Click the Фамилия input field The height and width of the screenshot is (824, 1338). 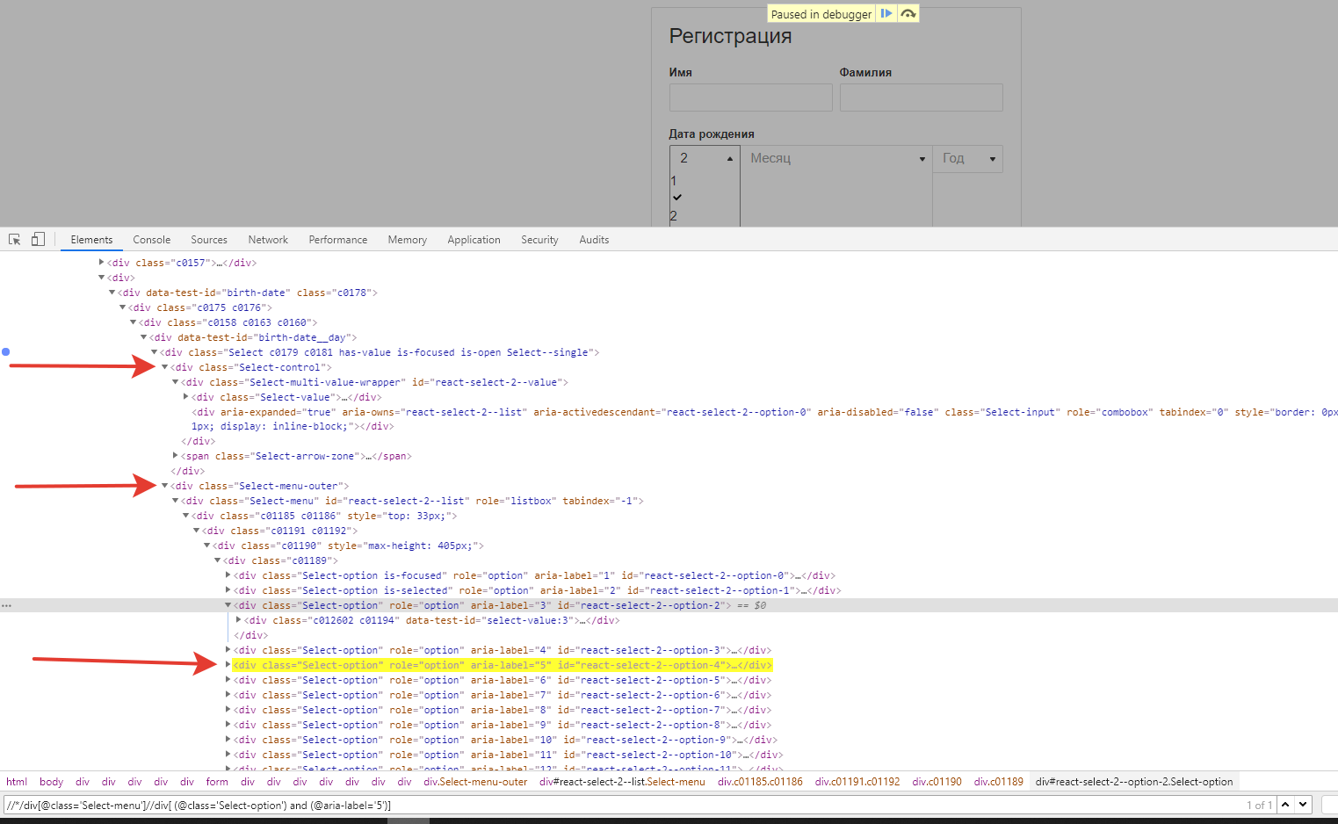921,98
